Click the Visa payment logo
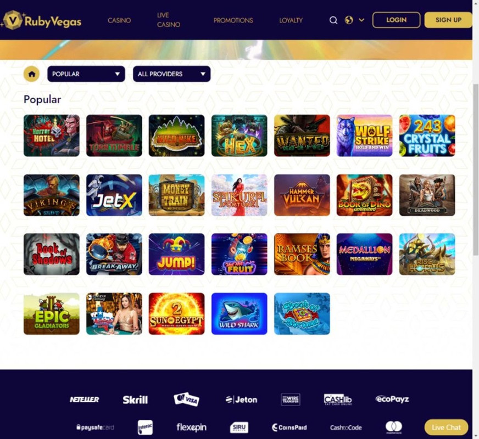This screenshot has height=439, width=479. [x=186, y=399]
